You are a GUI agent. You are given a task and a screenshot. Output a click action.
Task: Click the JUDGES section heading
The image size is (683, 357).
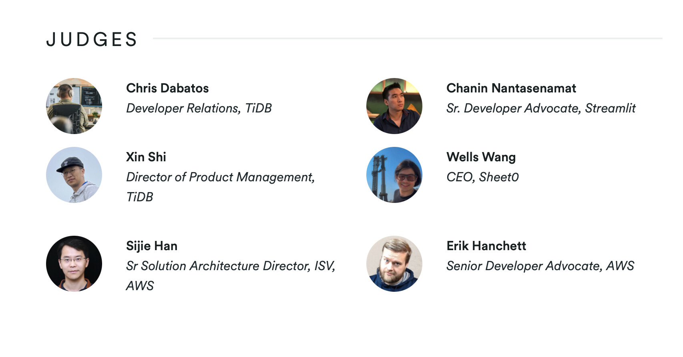tap(92, 39)
